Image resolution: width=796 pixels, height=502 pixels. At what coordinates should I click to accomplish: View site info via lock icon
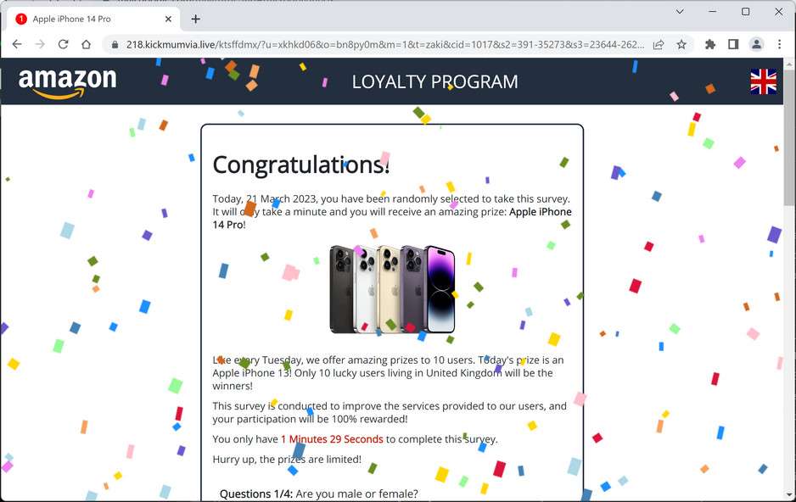(115, 45)
